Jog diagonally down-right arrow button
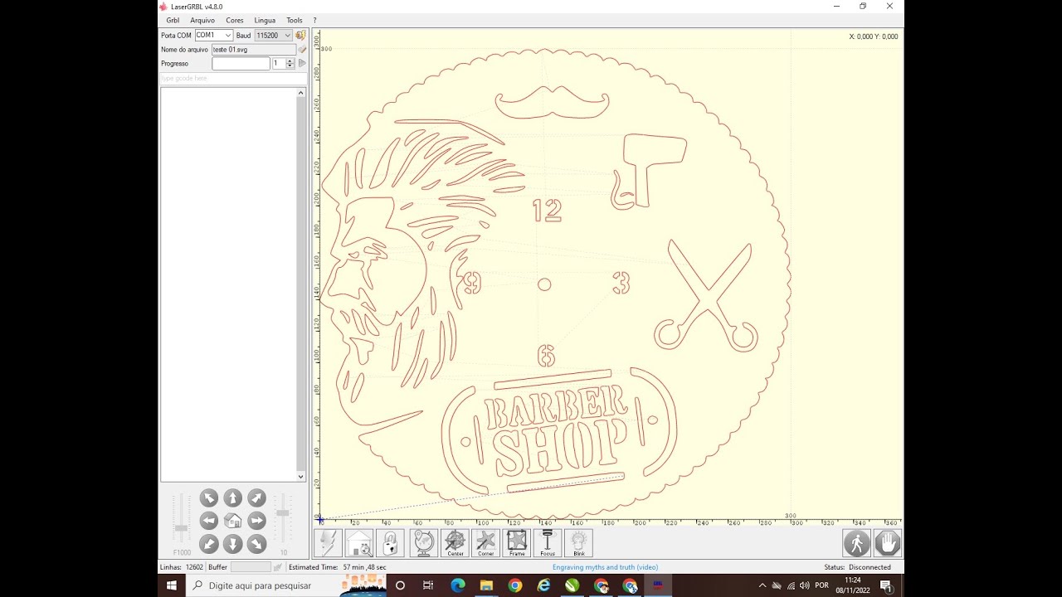Image resolution: width=1062 pixels, height=597 pixels. click(257, 544)
